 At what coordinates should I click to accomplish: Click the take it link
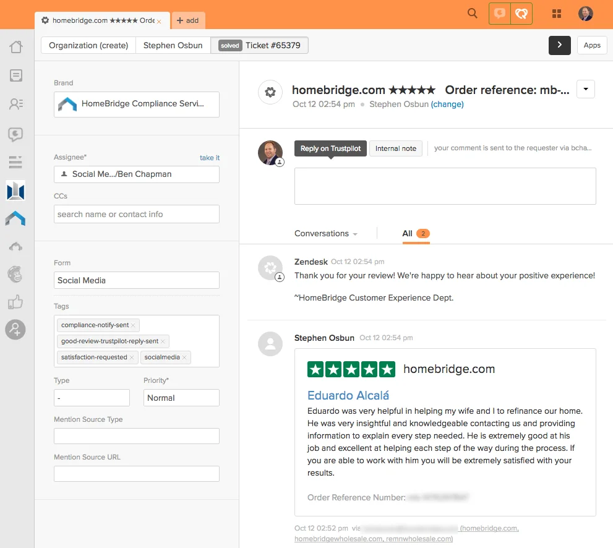(210, 158)
